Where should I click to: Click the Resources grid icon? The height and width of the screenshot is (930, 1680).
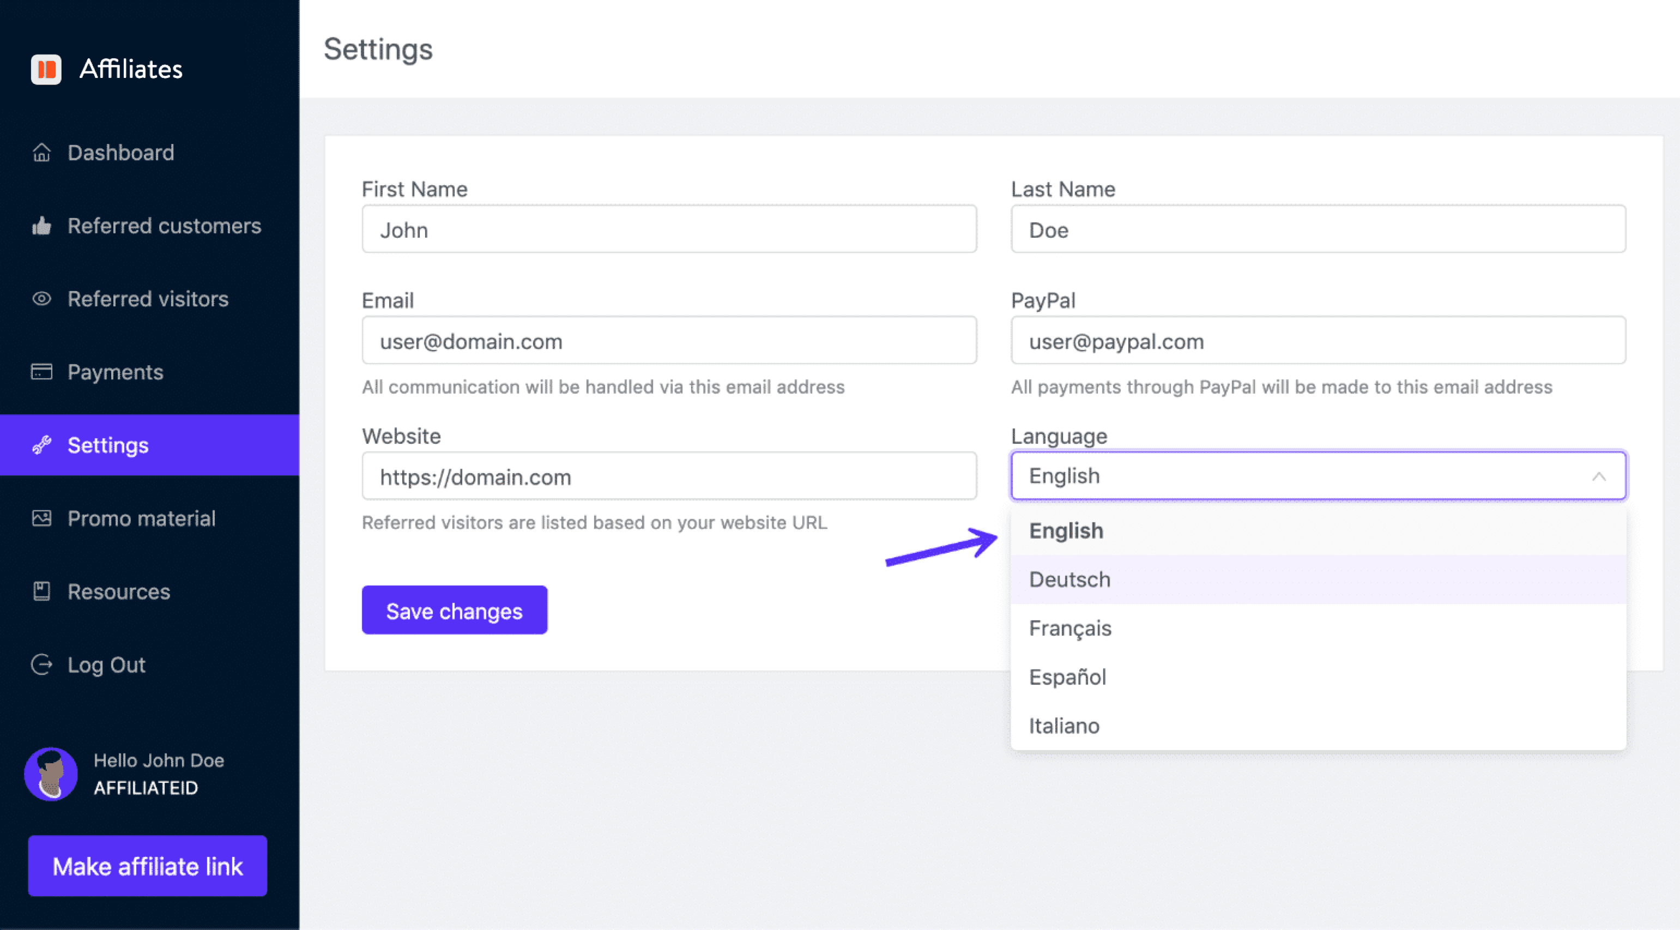click(x=41, y=592)
